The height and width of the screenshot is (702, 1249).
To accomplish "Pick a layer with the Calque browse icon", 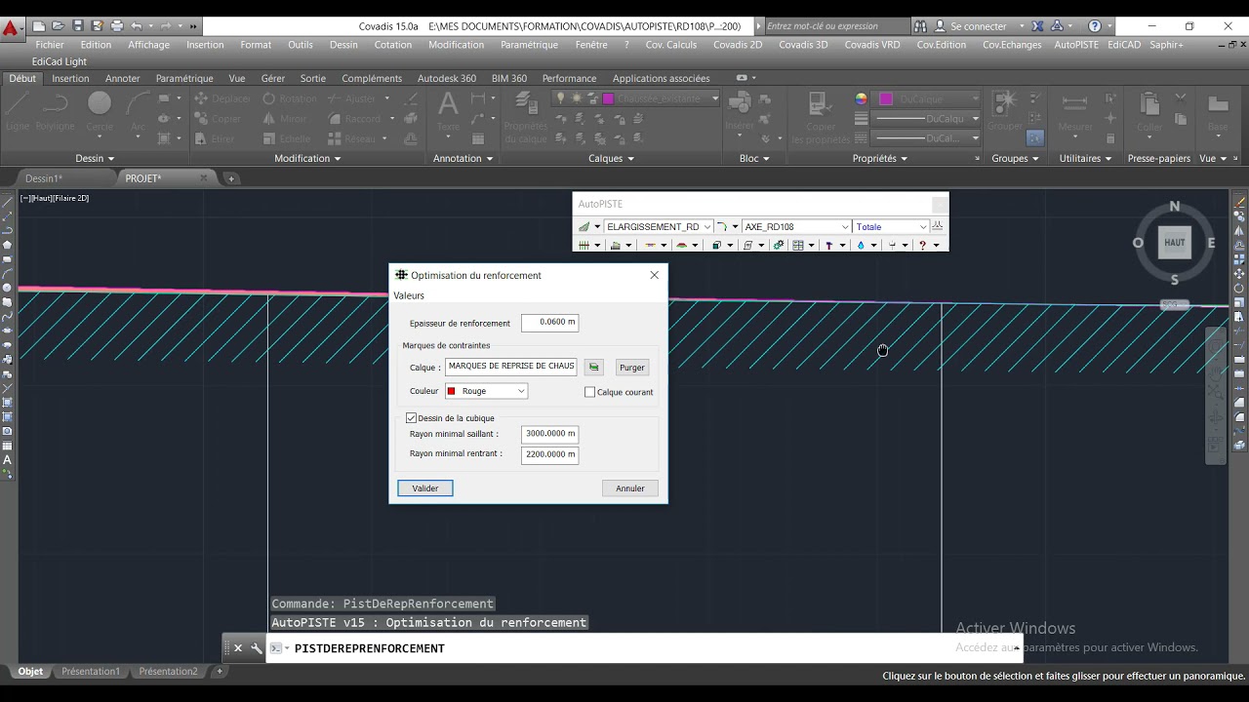I will (594, 367).
